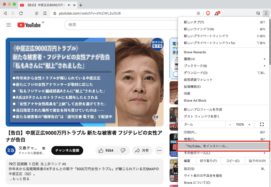Open a new tab with plus button

(80, 5)
